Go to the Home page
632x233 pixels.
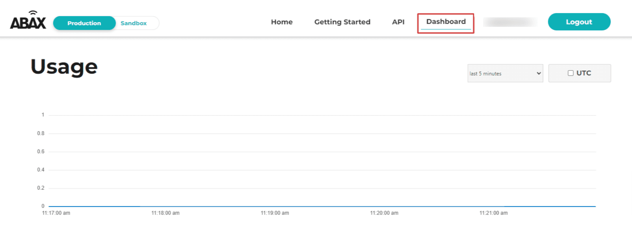pyautogui.click(x=282, y=22)
